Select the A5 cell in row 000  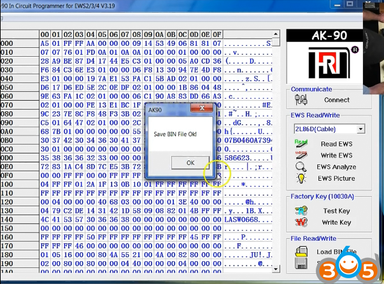(x=45, y=43)
